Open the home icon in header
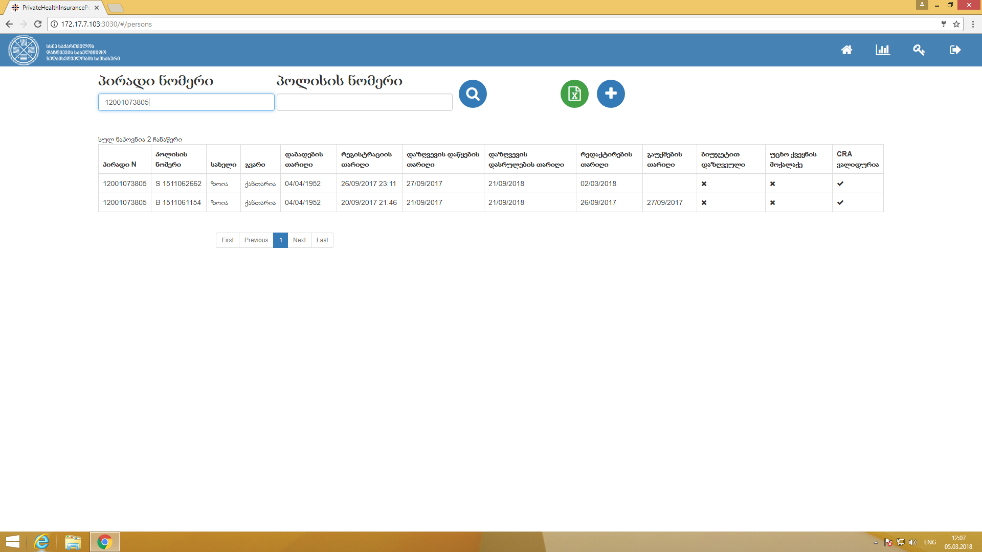This screenshot has width=982, height=552. click(x=846, y=50)
